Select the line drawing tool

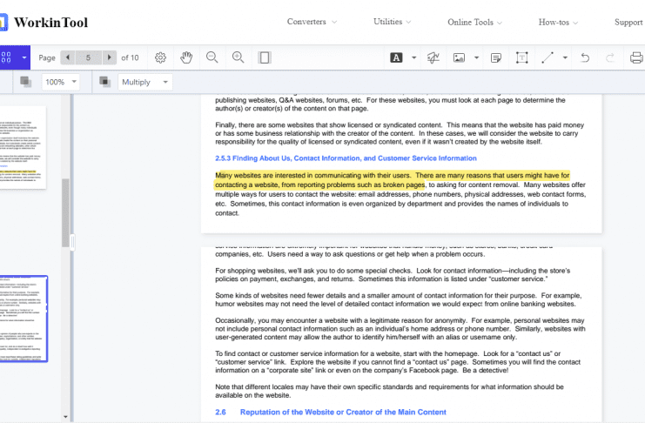(x=548, y=57)
